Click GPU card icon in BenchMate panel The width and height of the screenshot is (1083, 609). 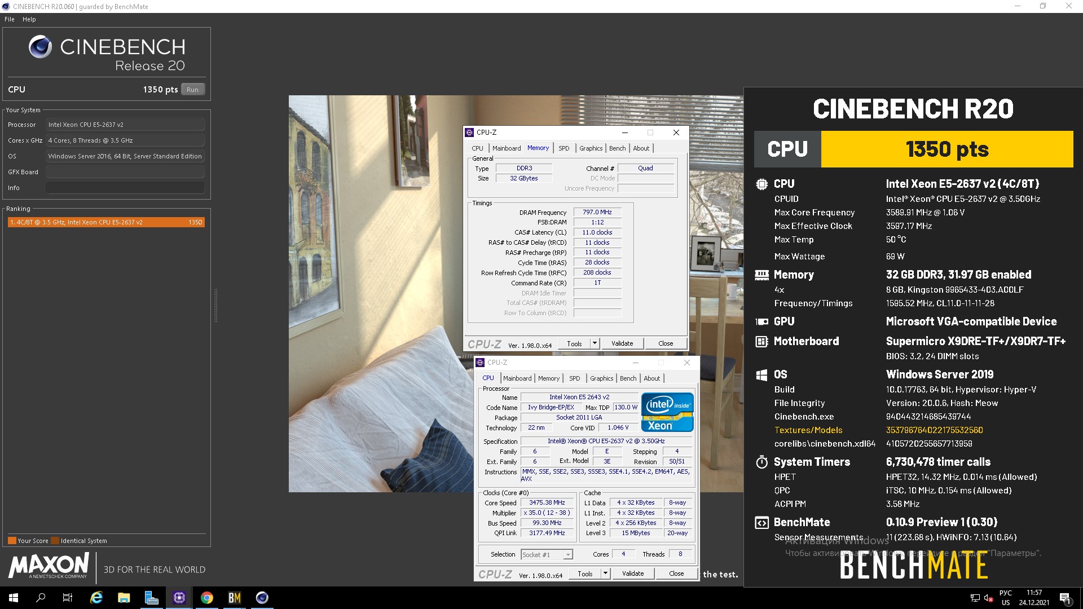point(761,322)
